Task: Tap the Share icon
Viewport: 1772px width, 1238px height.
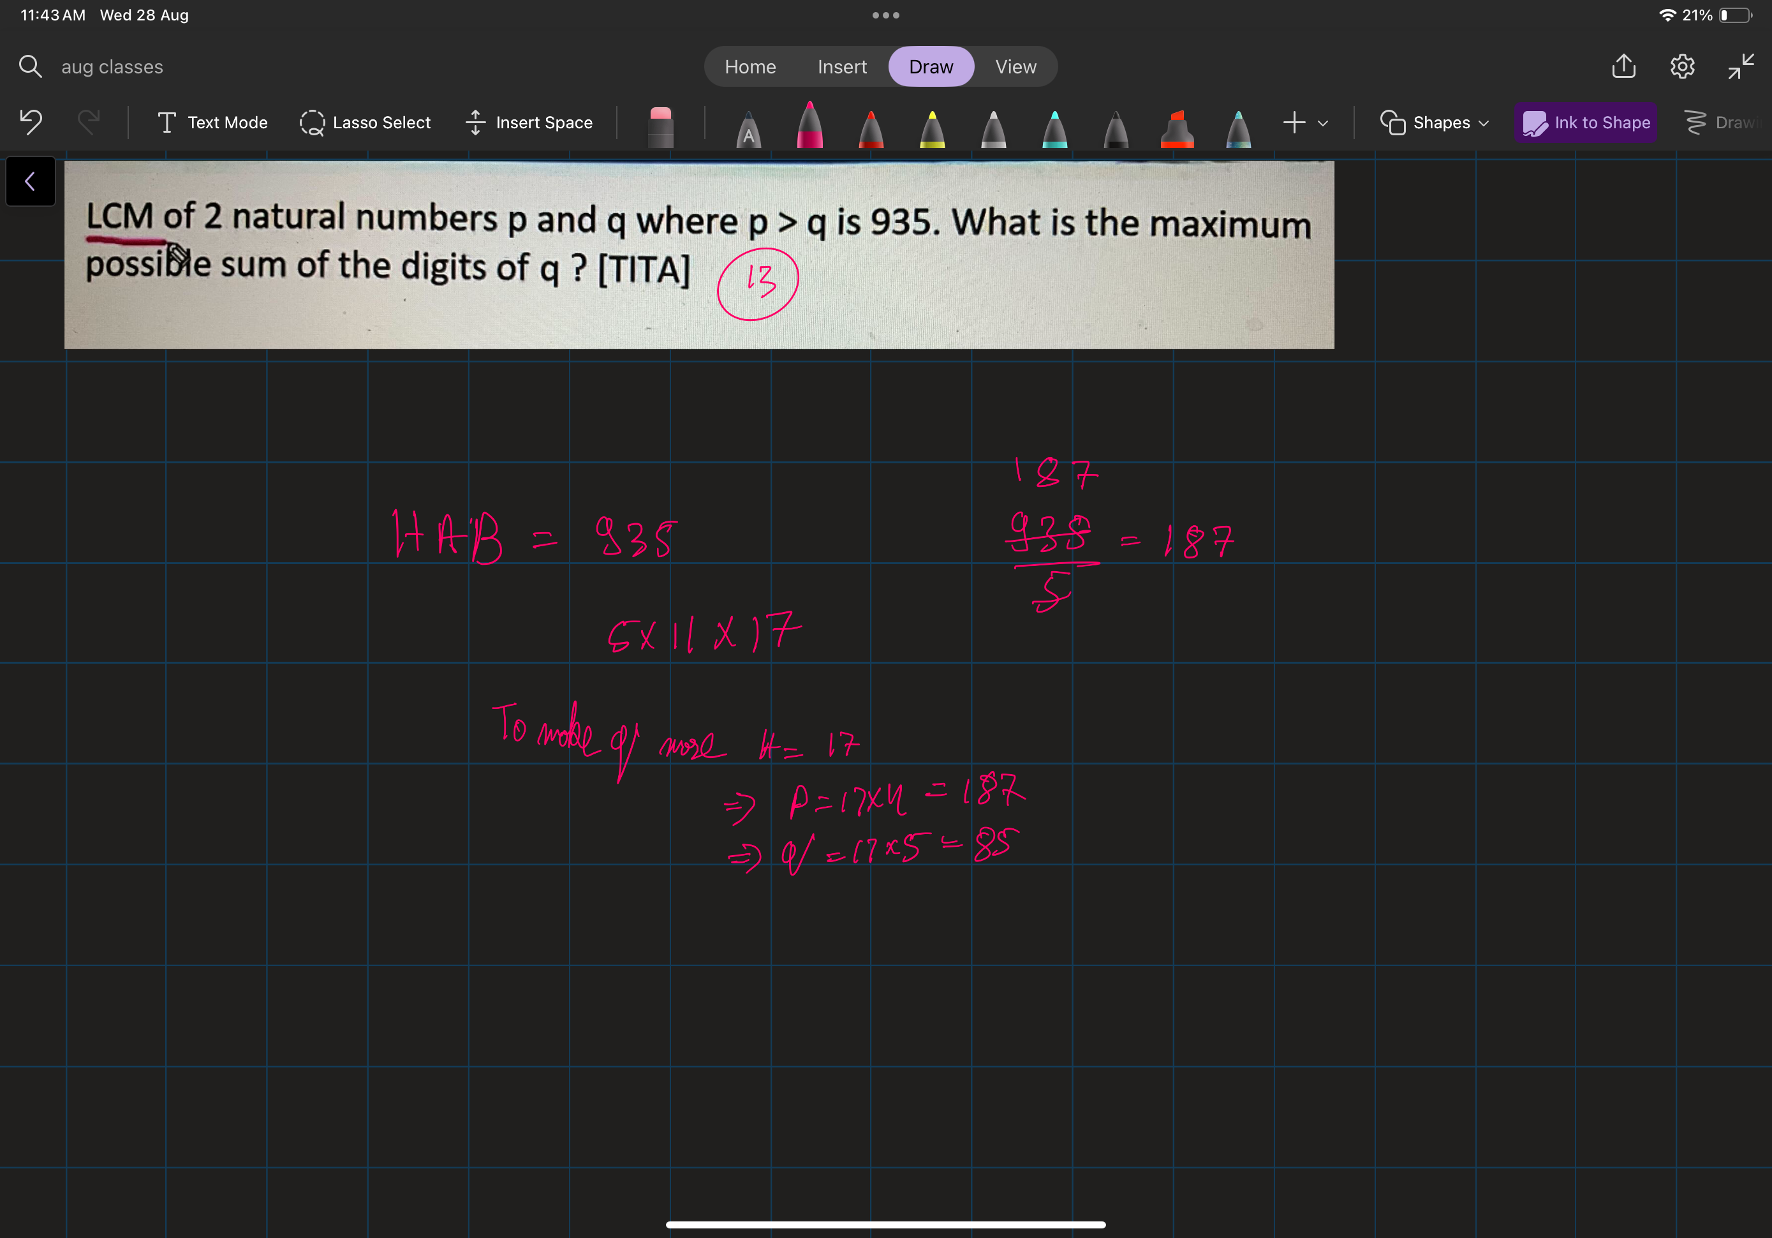Action: coord(1624,66)
